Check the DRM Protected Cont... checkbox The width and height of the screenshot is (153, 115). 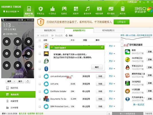click(x=40, y=107)
